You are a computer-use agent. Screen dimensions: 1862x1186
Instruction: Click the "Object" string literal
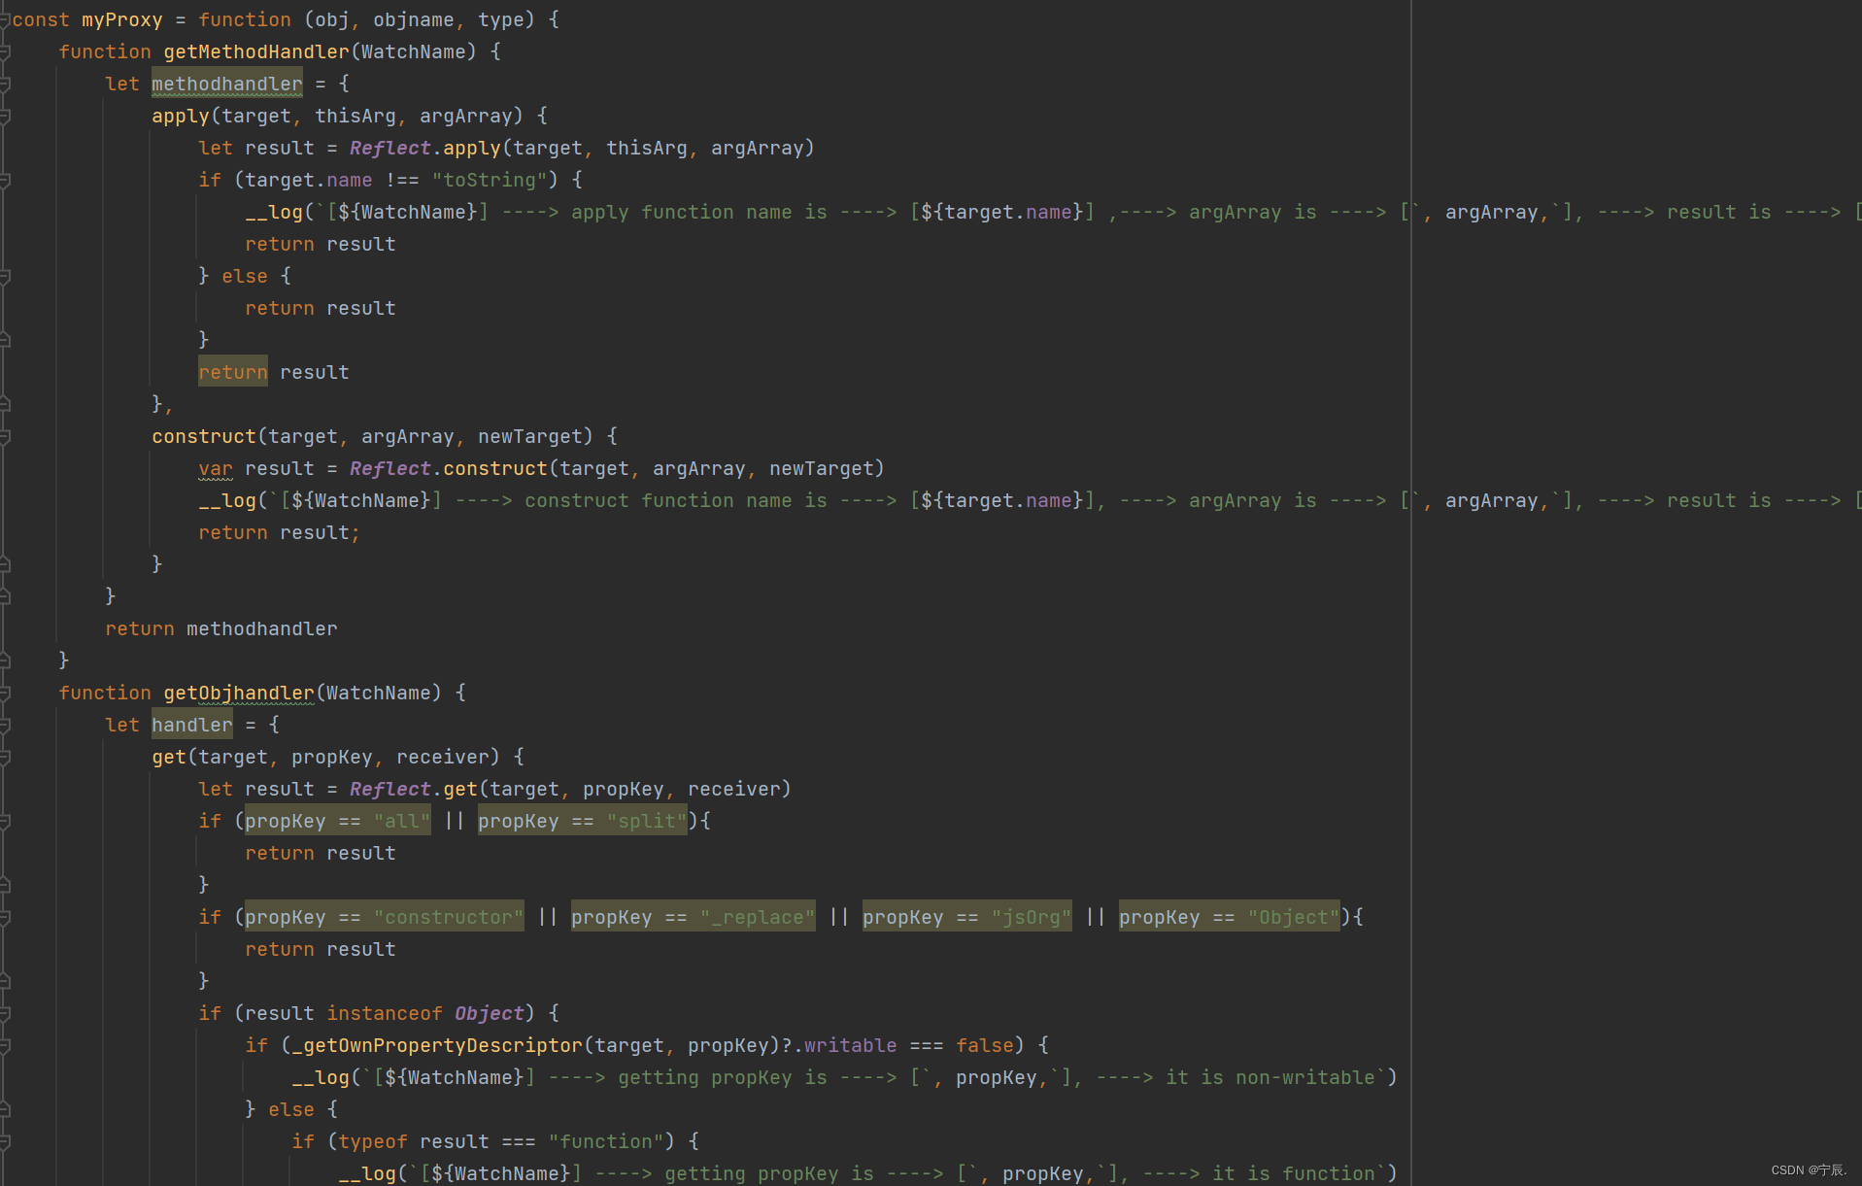point(1294,917)
